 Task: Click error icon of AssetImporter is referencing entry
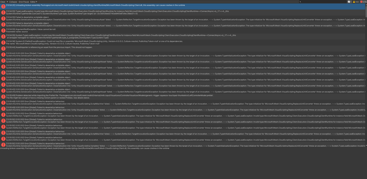tap(3, 48)
